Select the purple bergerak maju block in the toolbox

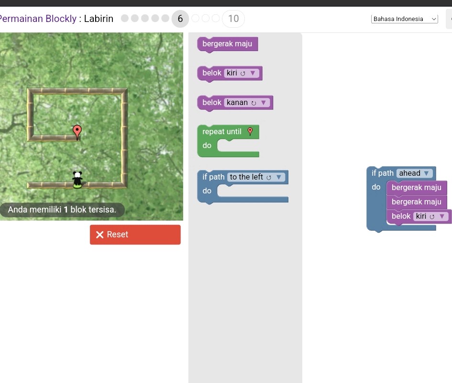click(x=227, y=43)
